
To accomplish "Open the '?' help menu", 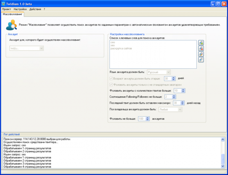I will point(44,9).
